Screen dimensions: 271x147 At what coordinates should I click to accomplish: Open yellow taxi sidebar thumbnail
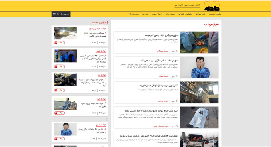tap(65, 33)
